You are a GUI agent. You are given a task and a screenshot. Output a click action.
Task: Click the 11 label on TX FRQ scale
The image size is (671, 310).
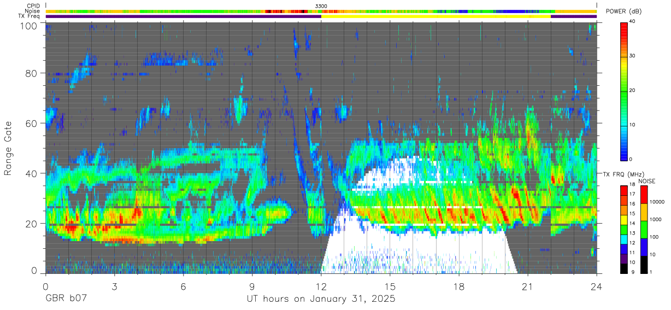pos(632,253)
